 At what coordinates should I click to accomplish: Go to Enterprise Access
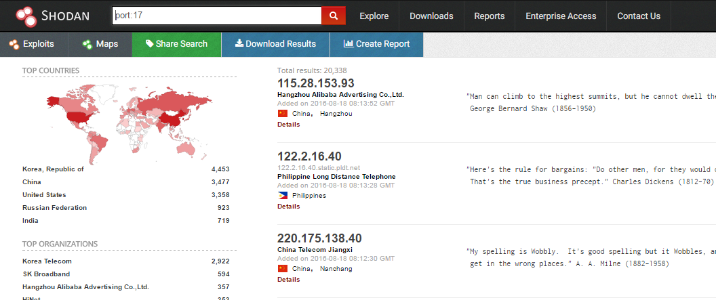click(561, 16)
